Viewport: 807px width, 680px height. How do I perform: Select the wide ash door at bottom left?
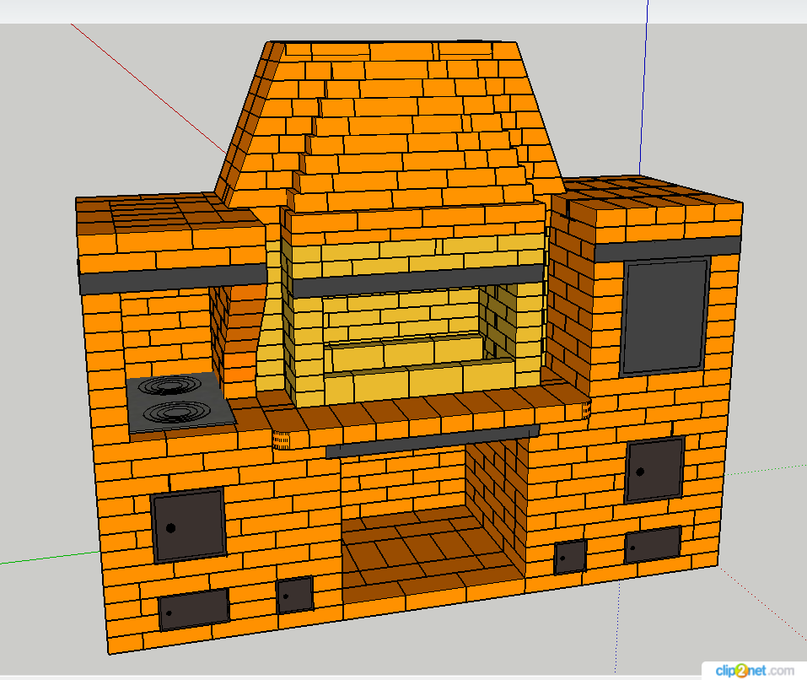point(194,609)
